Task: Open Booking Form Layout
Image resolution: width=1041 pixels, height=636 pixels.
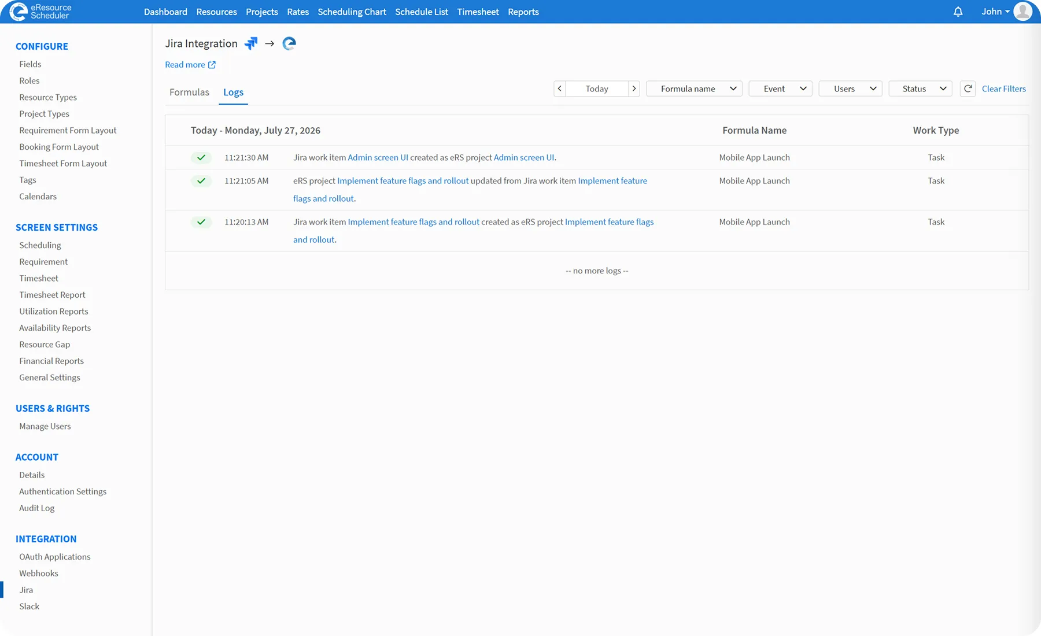Action: pos(59,147)
